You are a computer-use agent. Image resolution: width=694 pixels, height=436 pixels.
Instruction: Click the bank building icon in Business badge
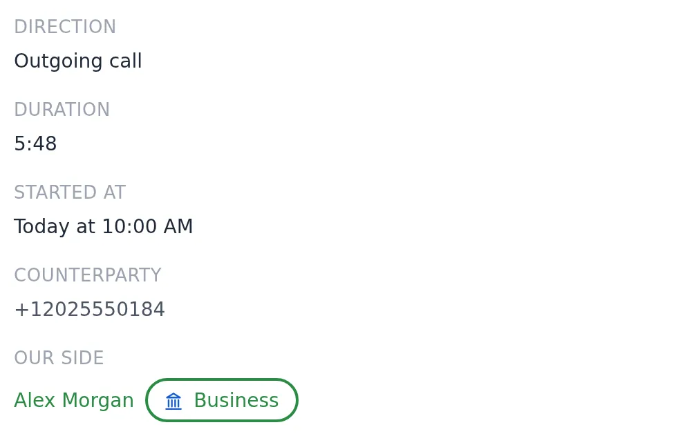[x=173, y=401]
